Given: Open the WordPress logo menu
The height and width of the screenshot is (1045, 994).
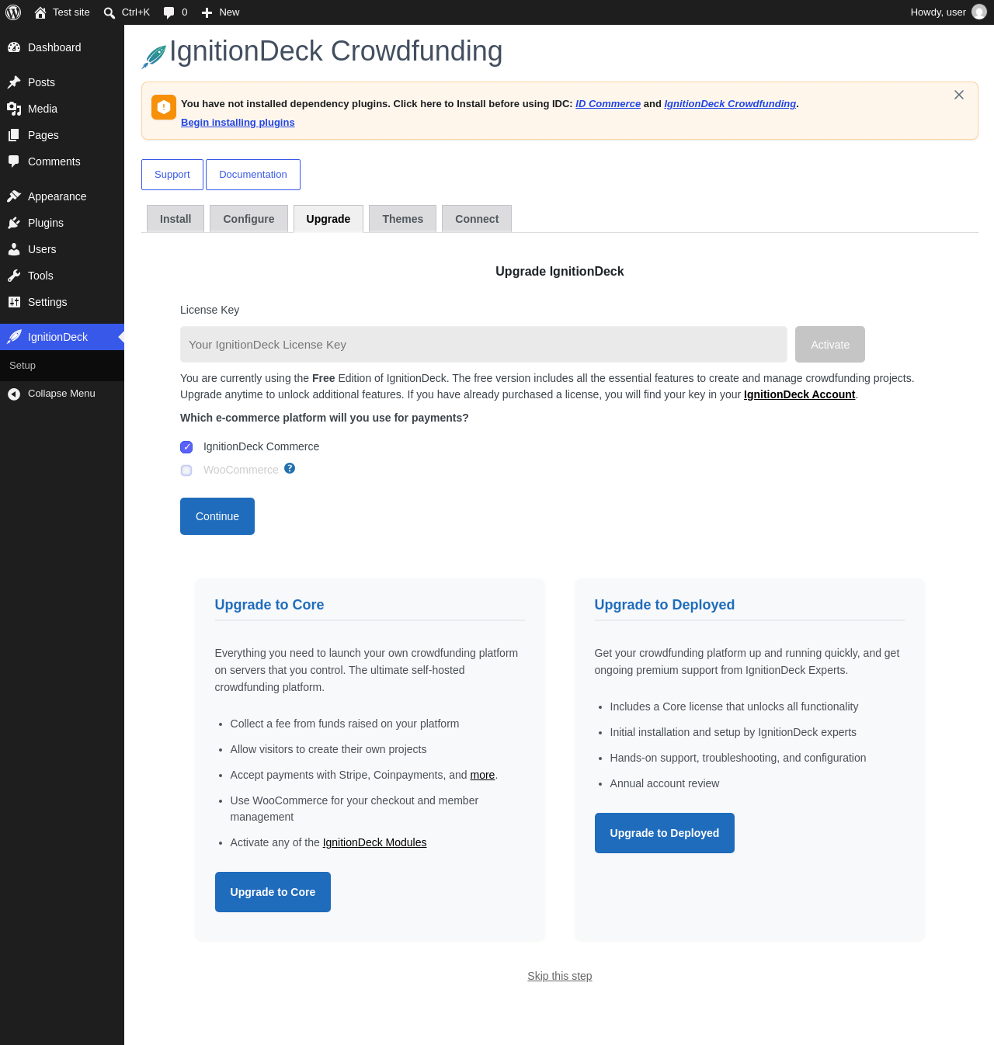Looking at the screenshot, I should click(x=13, y=12).
